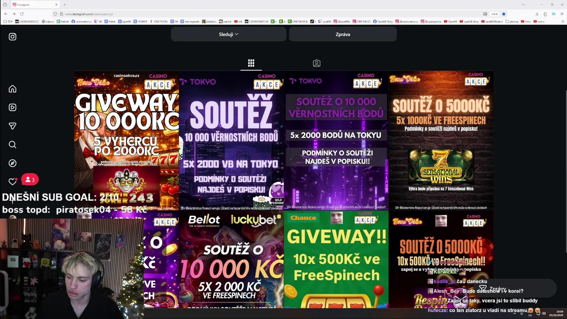Open Search with magnifier icon
567x319 pixels.
click(x=12, y=144)
